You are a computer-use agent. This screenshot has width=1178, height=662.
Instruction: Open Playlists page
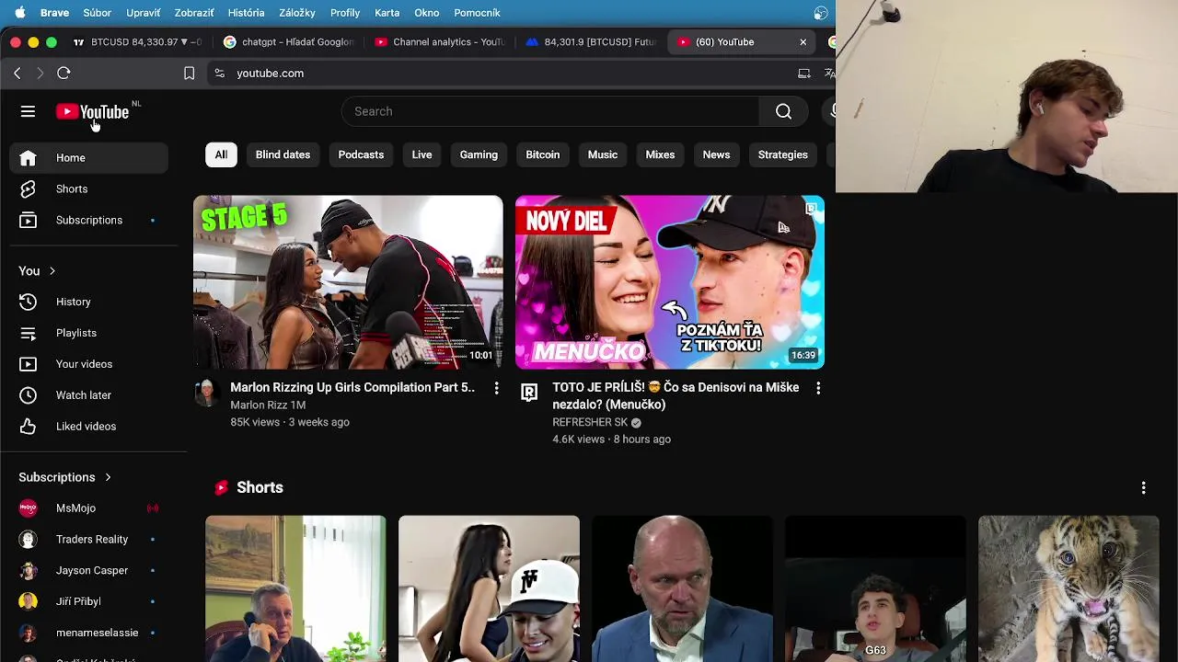tap(88, 333)
